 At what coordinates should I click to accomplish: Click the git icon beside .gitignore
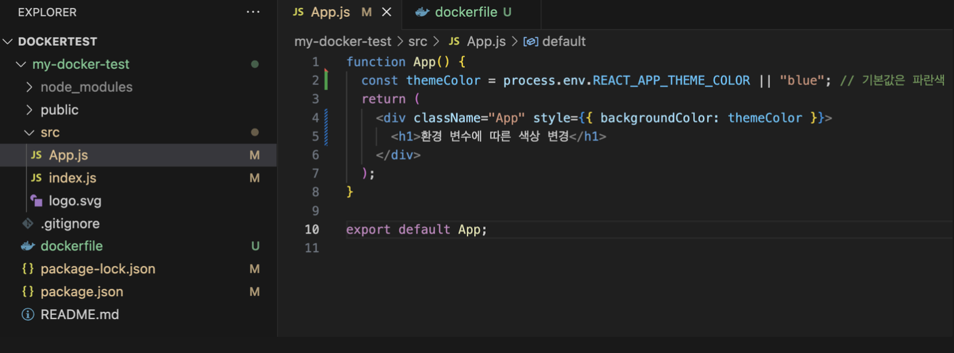(28, 223)
